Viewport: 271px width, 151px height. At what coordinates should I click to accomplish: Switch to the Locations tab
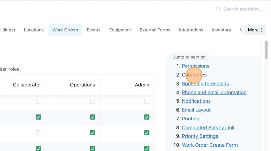34,30
